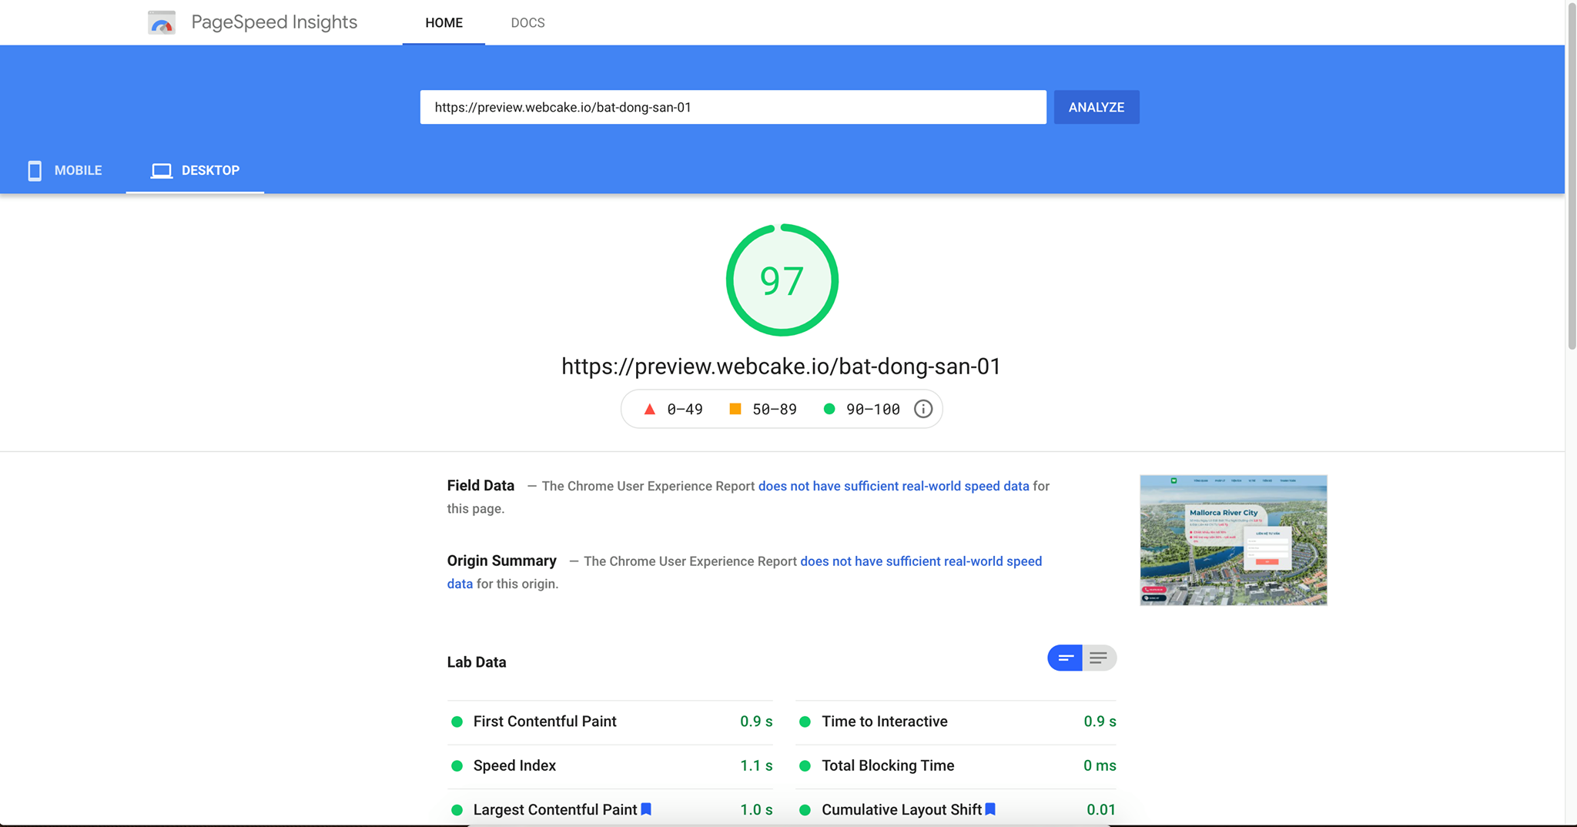1577x827 pixels.
Task: Click green dot beside Time to Interactive
Action: click(x=805, y=722)
